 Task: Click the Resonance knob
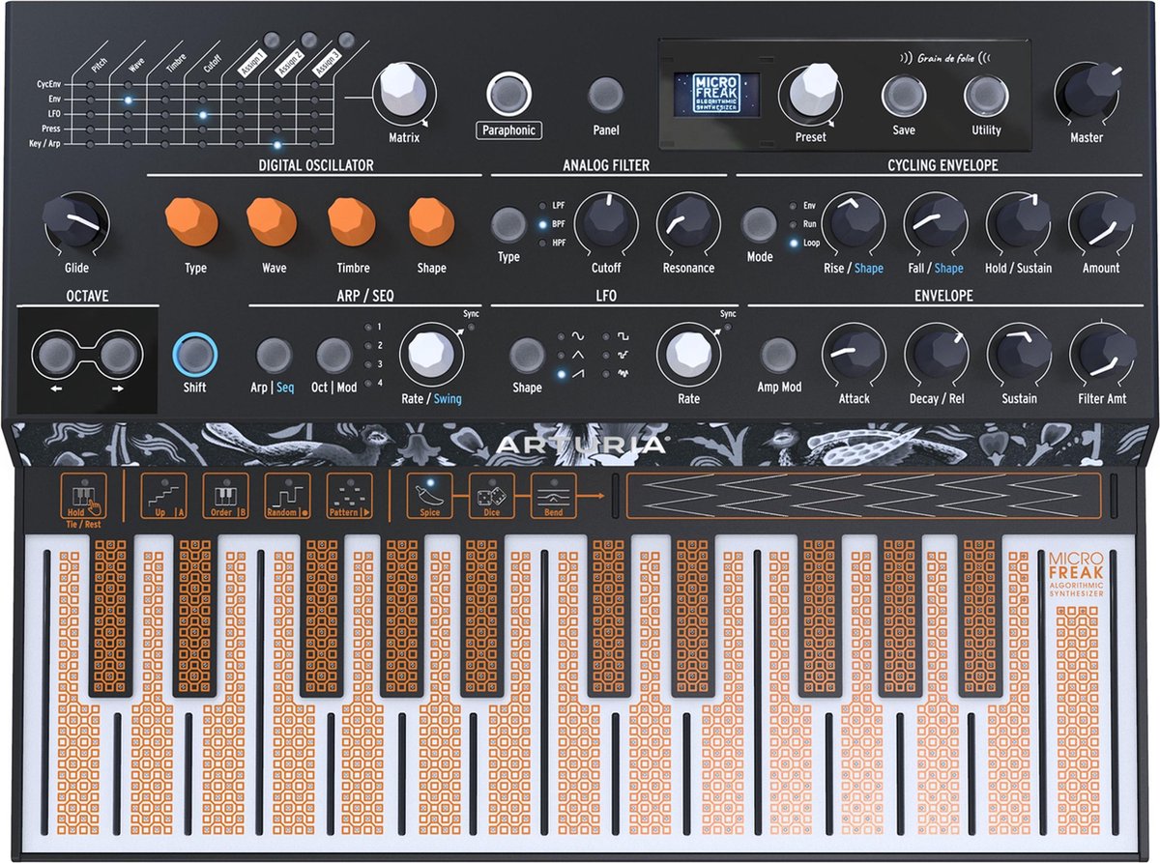[688, 223]
